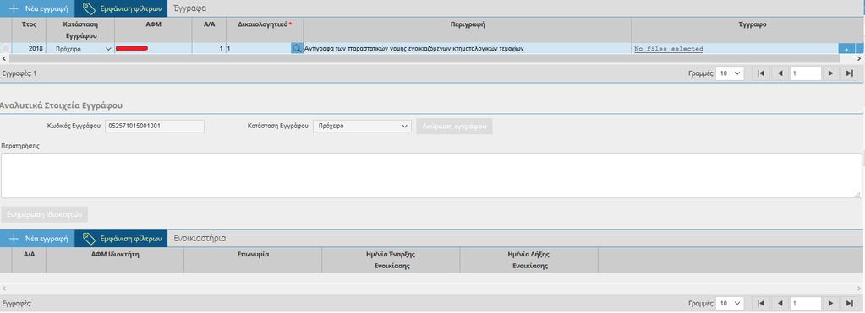The width and height of the screenshot is (865, 313).
Task: Open the Ενοικιαστήρια tab label
Action: (200, 239)
